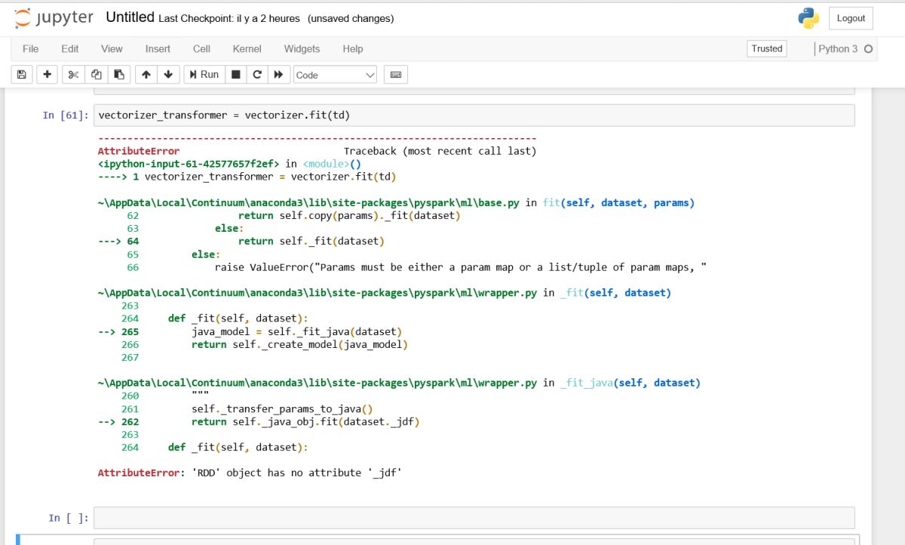905x545 pixels.
Task: Click the Jupyter logo
Action: click(x=54, y=18)
